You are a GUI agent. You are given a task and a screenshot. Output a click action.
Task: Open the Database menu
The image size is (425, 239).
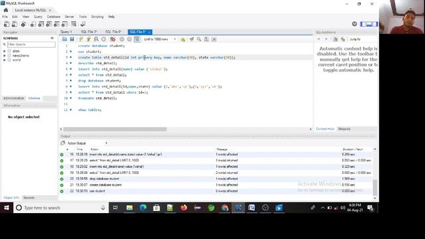[53, 17]
